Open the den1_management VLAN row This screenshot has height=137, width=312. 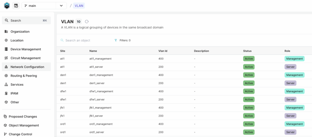(x=184, y=75)
